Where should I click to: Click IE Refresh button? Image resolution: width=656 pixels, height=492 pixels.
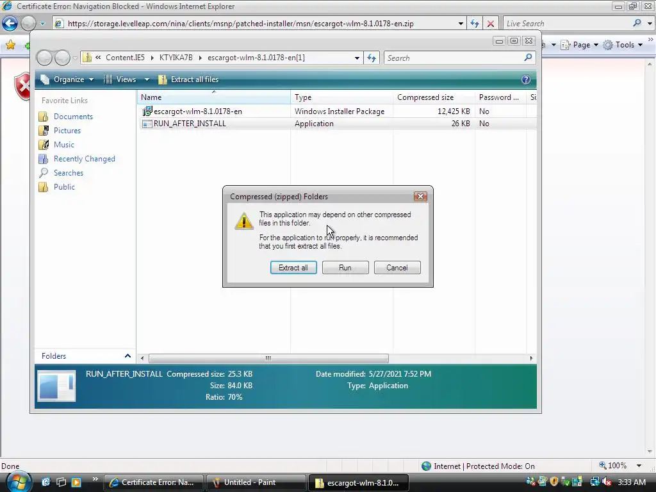(x=475, y=24)
